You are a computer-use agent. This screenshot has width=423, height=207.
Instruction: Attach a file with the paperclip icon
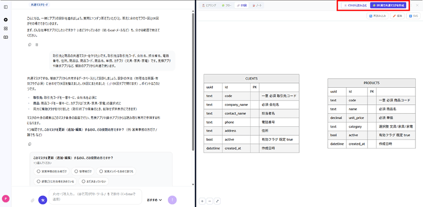32,200
